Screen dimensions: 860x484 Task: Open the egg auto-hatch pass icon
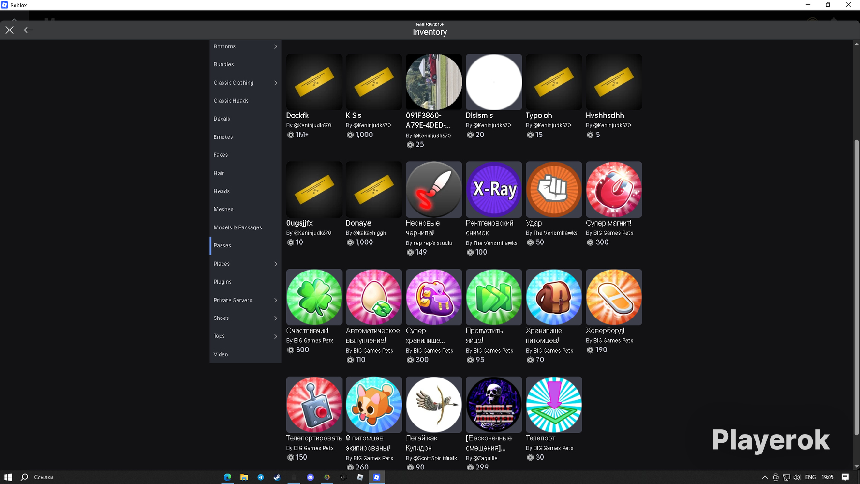(374, 297)
